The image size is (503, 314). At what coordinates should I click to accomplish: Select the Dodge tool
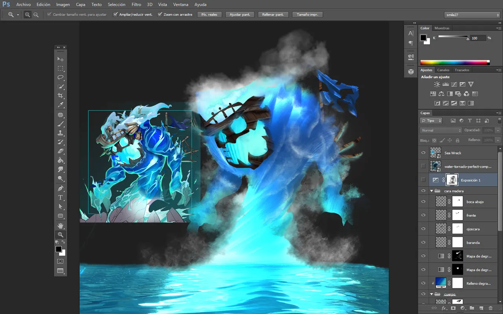(61, 178)
